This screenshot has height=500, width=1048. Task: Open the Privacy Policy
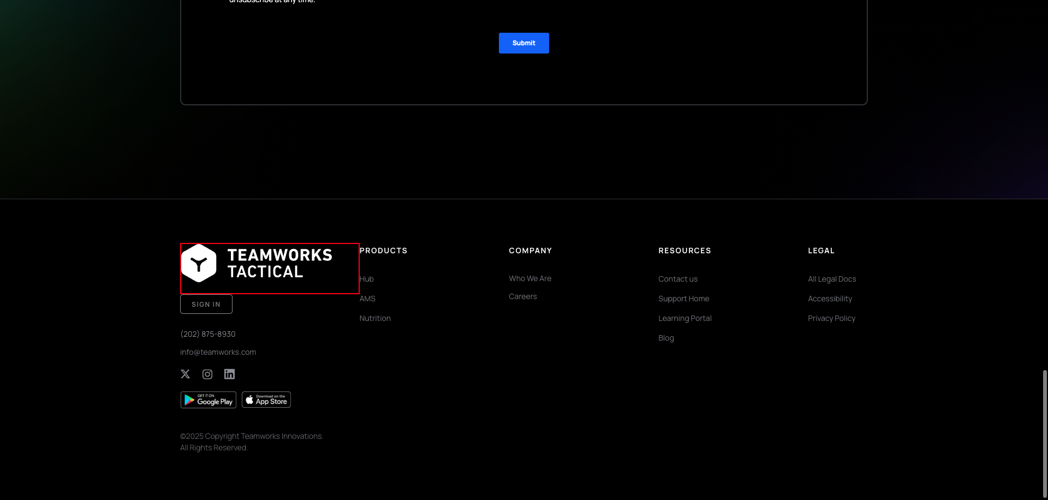pyautogui.click(x=831, y=318)
